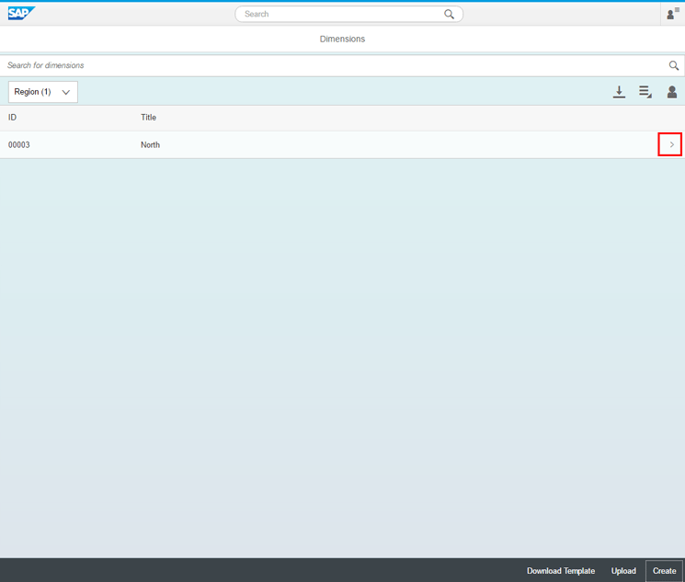Click the Create button
Screen dimensions: 685x582
[x=664, y=571]
